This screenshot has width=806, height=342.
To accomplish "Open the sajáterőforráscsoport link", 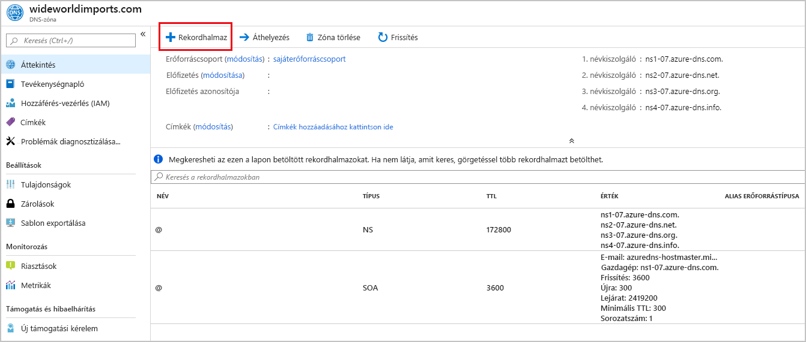I will click(309, 59).
